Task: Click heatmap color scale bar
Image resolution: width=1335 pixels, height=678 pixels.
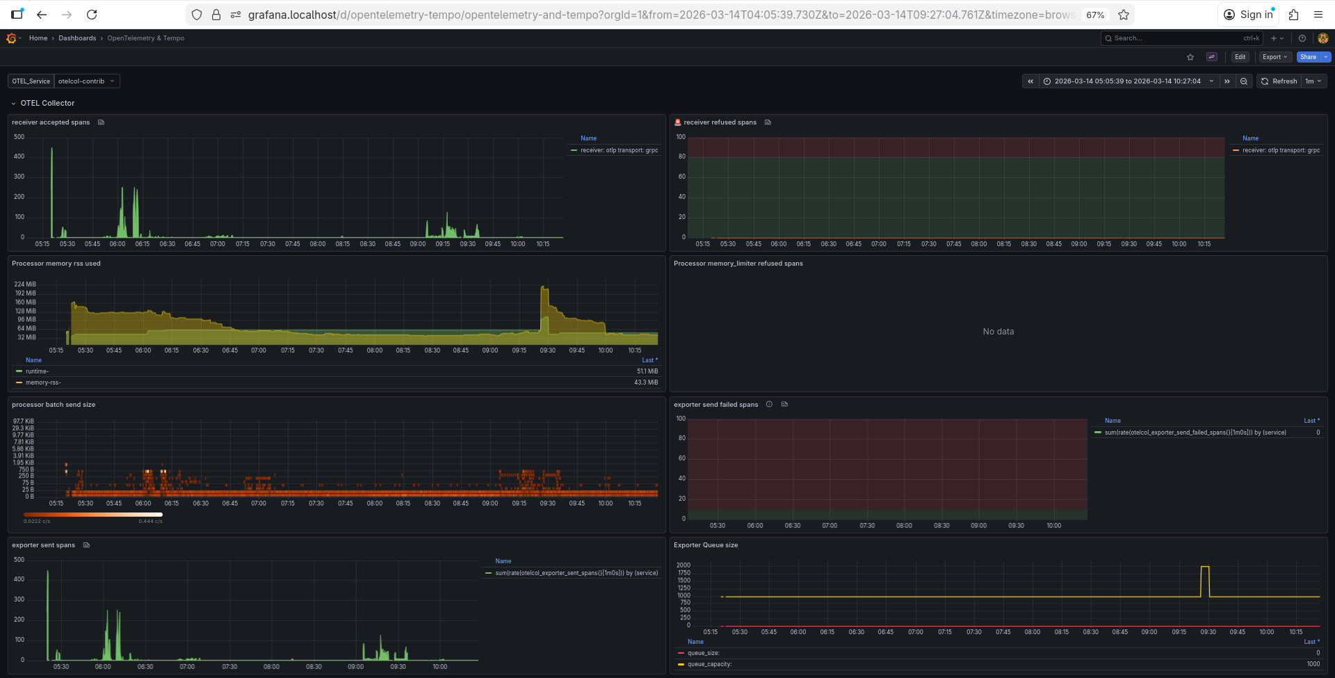Action: [93, 515]
